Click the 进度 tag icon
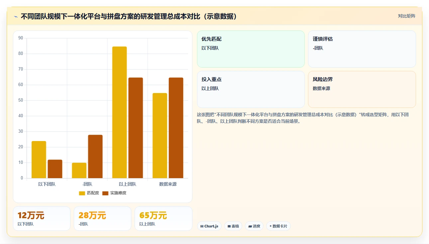The image size is (429, 244). pos(250,226)
